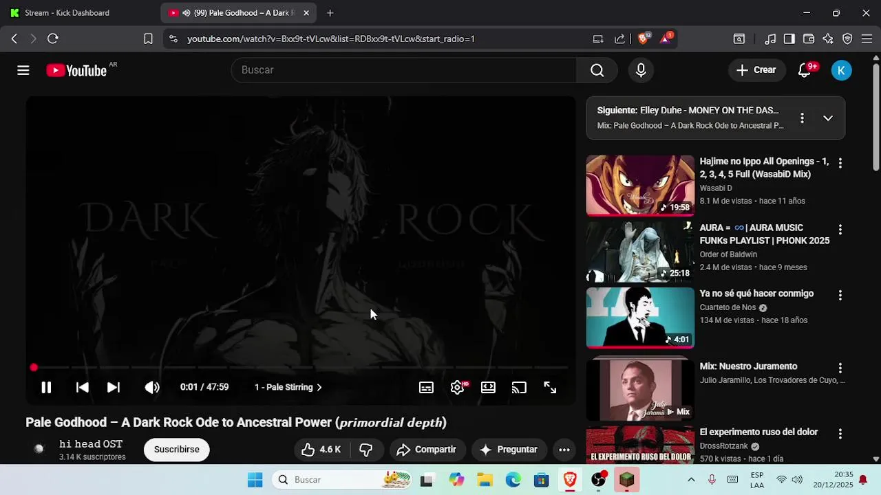Open Brave VPN shield icon

(x=847, y=39)
